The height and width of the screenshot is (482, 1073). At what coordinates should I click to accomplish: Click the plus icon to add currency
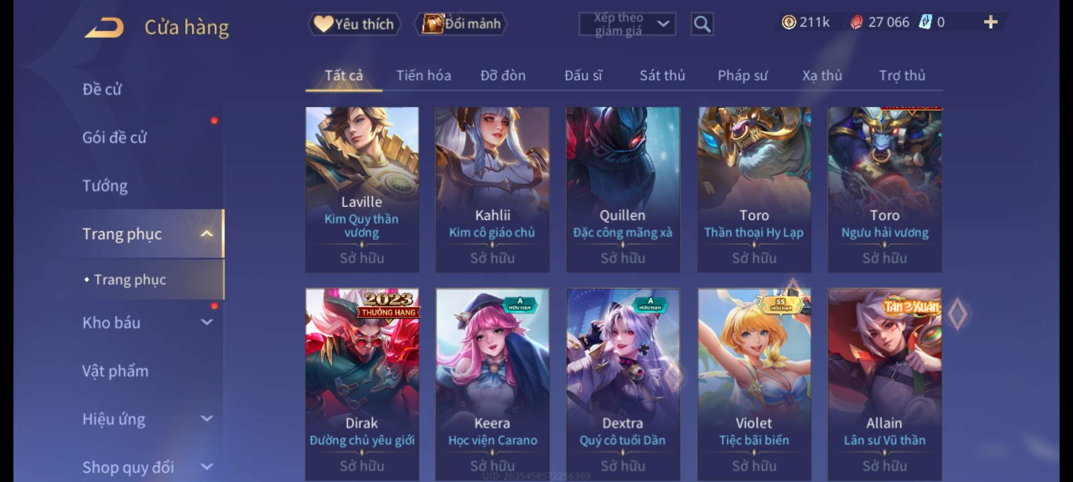990,22
